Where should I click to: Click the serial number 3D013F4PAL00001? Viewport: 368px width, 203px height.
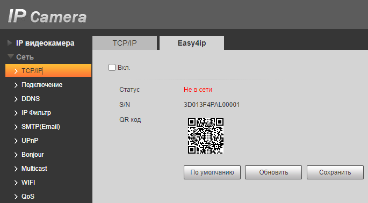(x=212, y=105)
